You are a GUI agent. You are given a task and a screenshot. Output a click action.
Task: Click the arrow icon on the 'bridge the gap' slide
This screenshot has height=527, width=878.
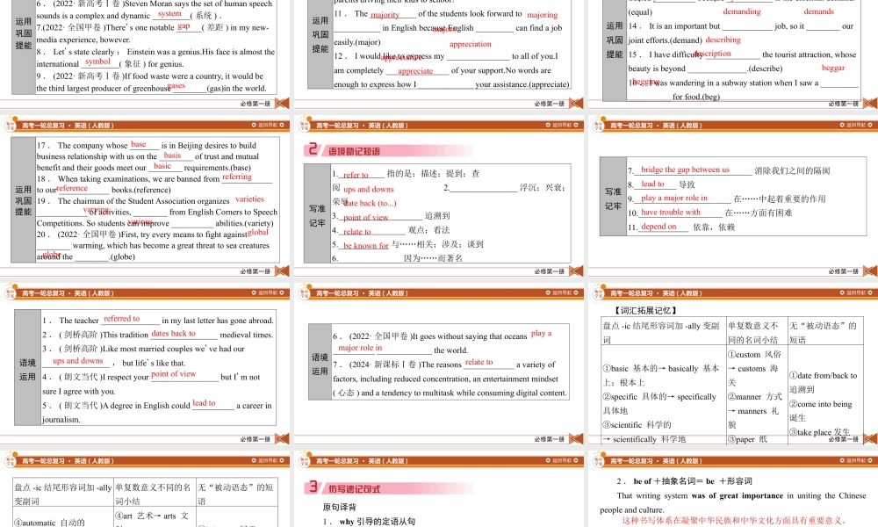[x=871, y=271]
